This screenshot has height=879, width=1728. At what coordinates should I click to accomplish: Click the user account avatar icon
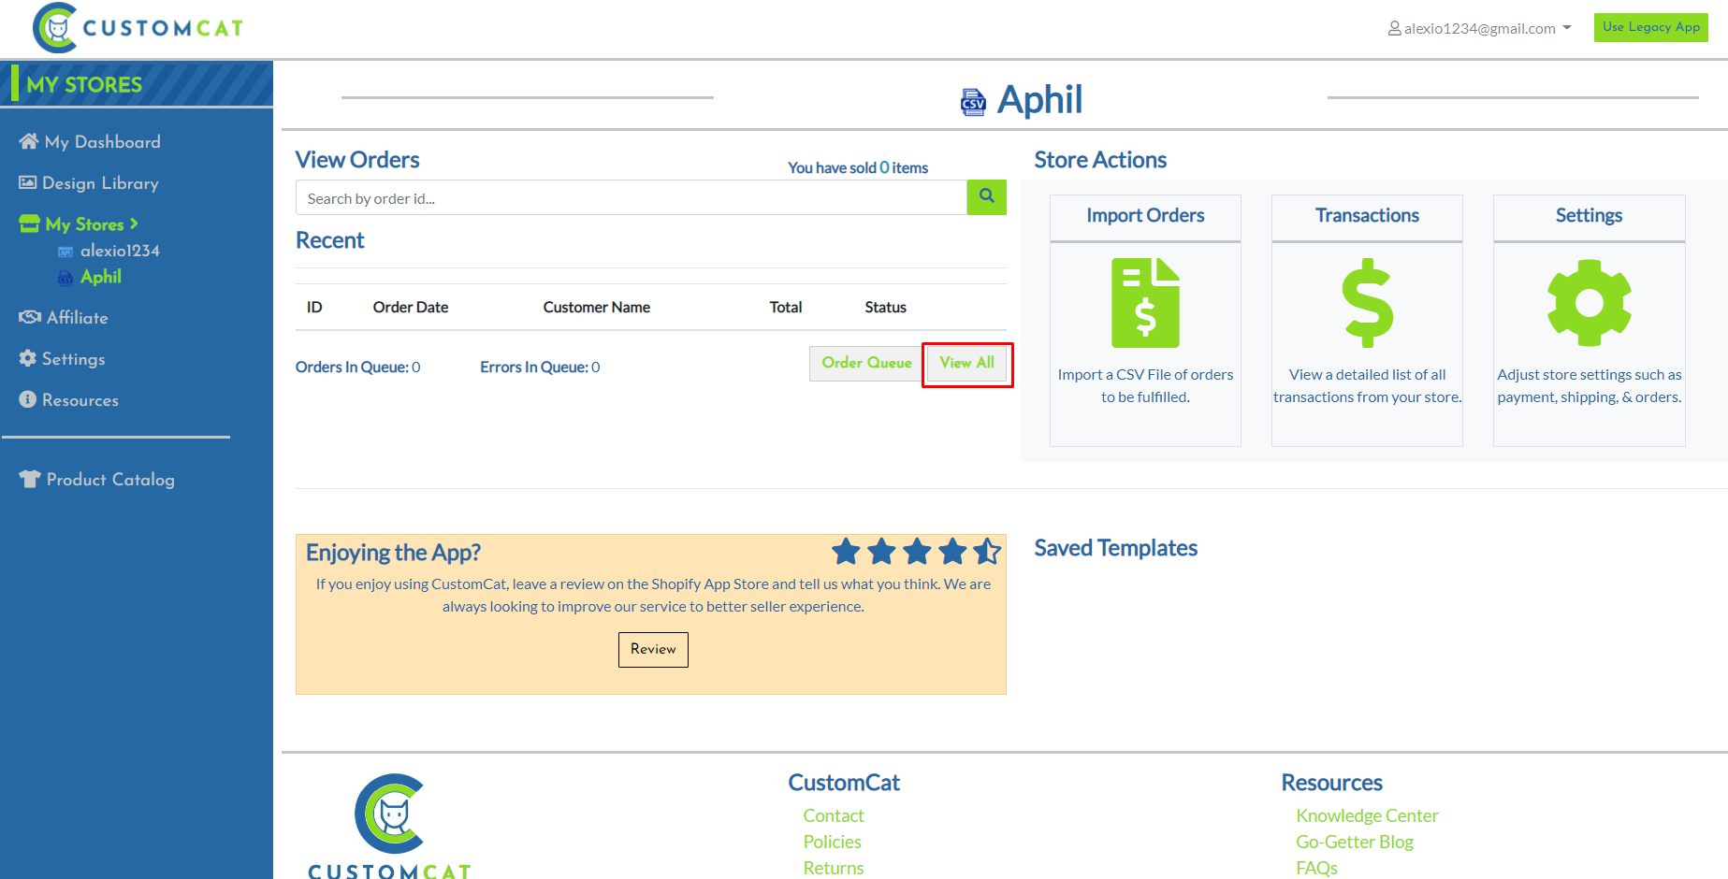[1394, 28]
